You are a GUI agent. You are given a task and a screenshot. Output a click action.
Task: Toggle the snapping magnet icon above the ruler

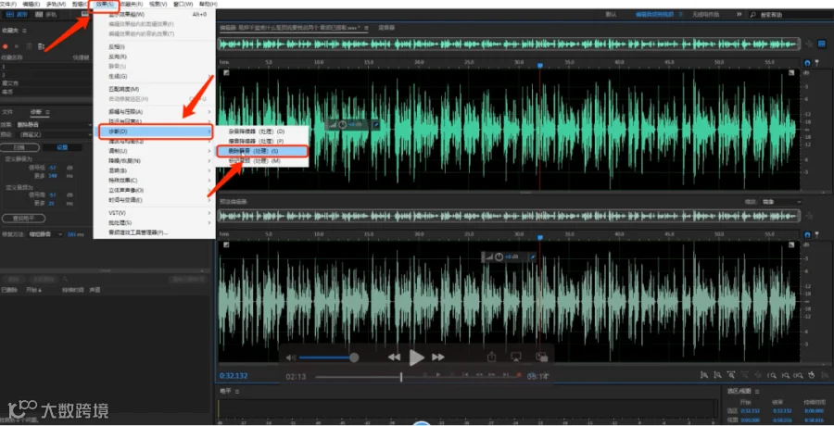tap(807, 63)
